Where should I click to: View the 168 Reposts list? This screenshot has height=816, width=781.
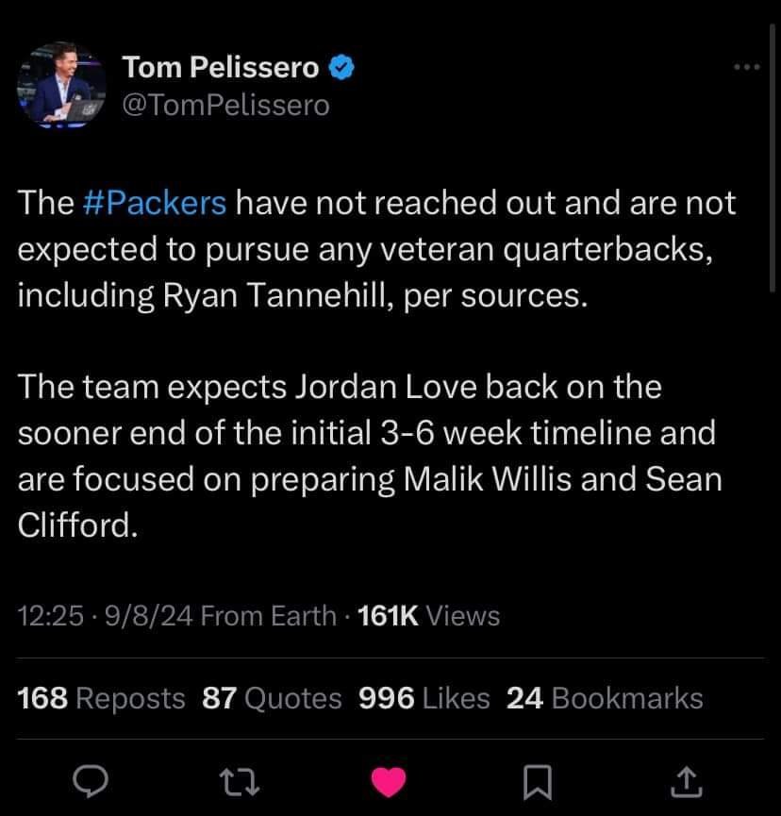[102, 698]
